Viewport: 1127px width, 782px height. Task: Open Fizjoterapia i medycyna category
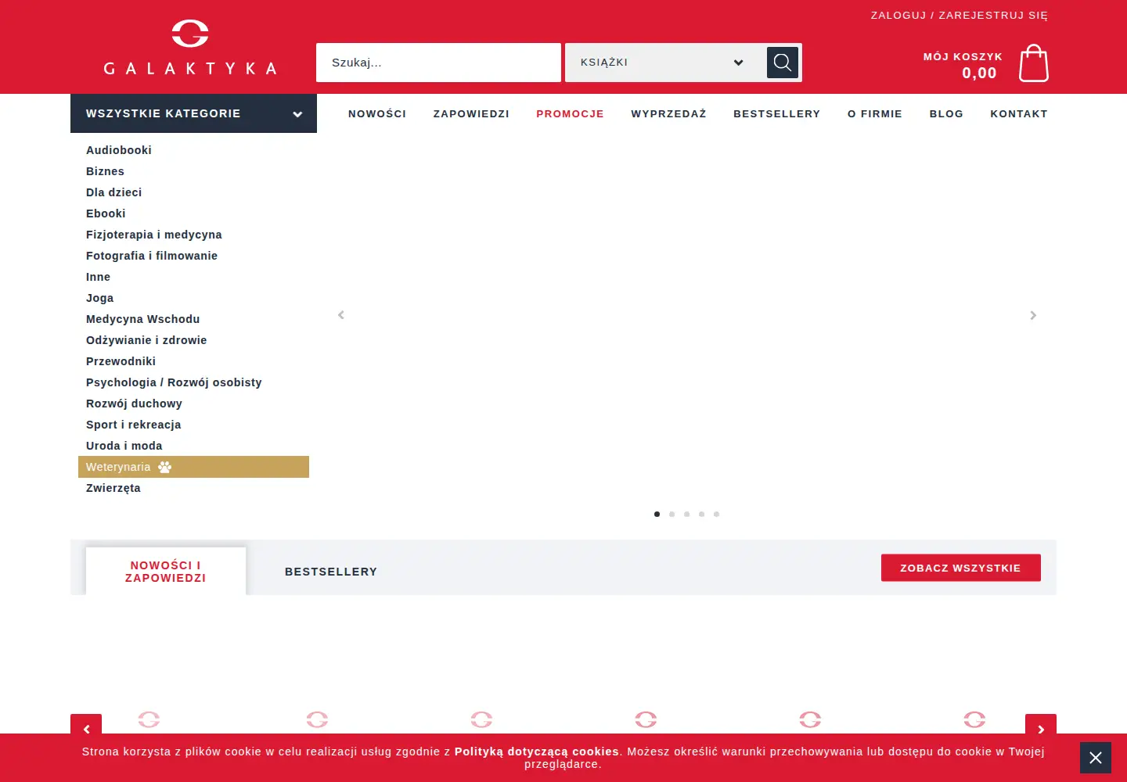click(x=154, y=235)
